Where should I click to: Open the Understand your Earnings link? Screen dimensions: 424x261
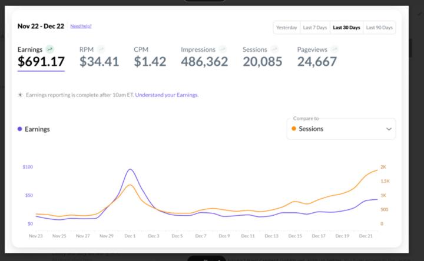point(167,95)
